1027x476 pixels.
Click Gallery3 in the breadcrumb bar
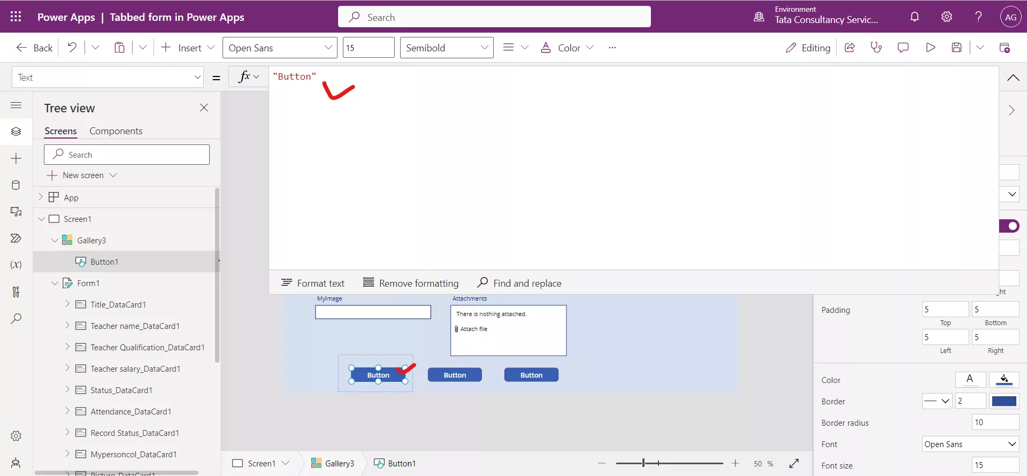[x=333, y=463]
